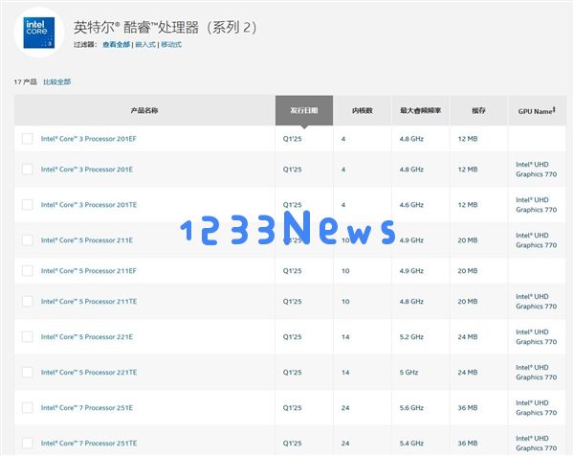This screenshot has height=456, width=574.
Task: Check the Core 3 Processor 201TE checkbox
Action: 27,205
